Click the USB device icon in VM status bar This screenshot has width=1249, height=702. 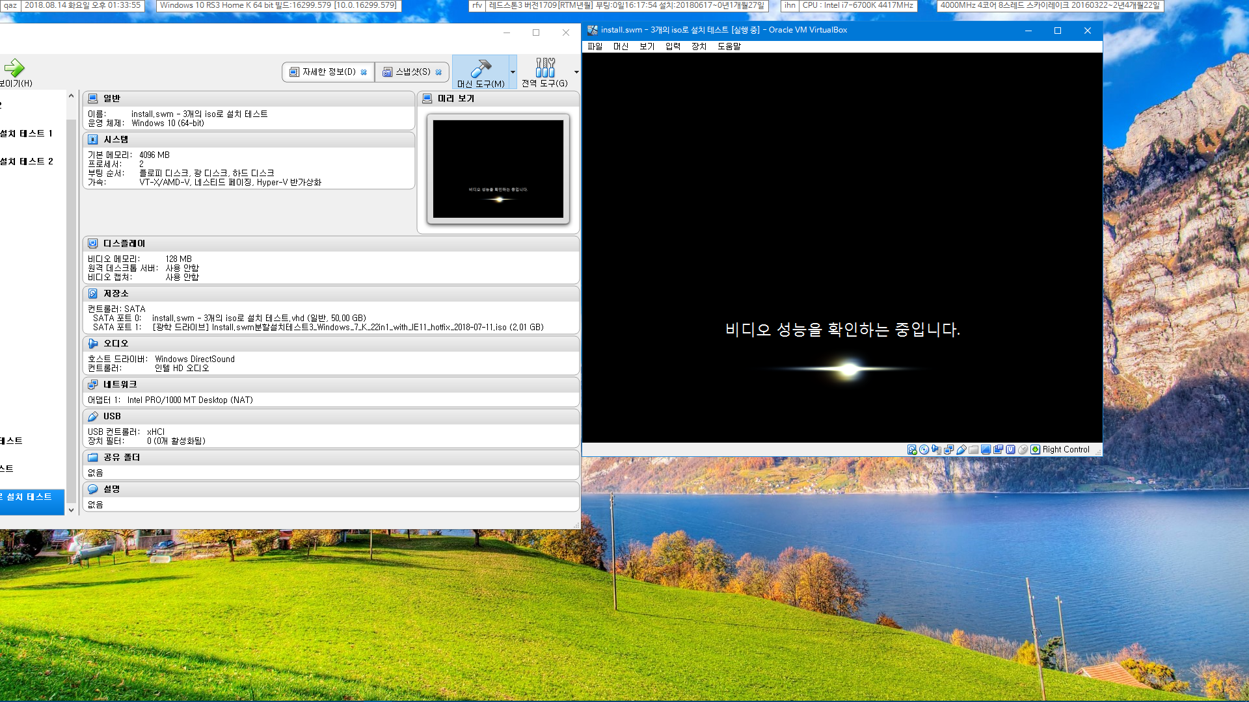tap(961, 449)
